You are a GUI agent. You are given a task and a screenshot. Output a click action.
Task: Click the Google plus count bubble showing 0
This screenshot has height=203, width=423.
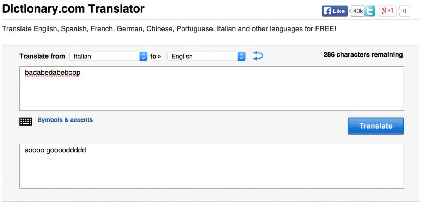tap(404, 11)
